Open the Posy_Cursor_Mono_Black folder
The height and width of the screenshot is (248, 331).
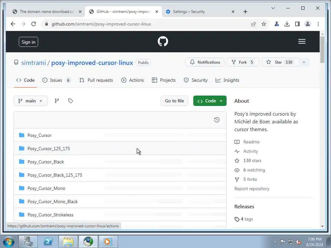(x=53, y=201)
